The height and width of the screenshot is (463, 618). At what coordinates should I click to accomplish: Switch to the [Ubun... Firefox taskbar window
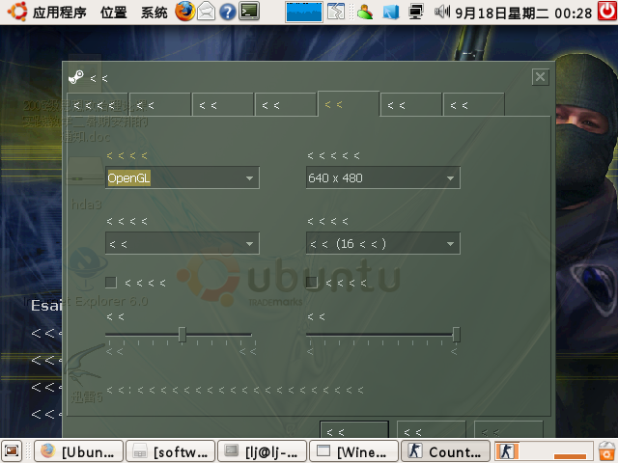pyautogui.click(x=79, y=451)
